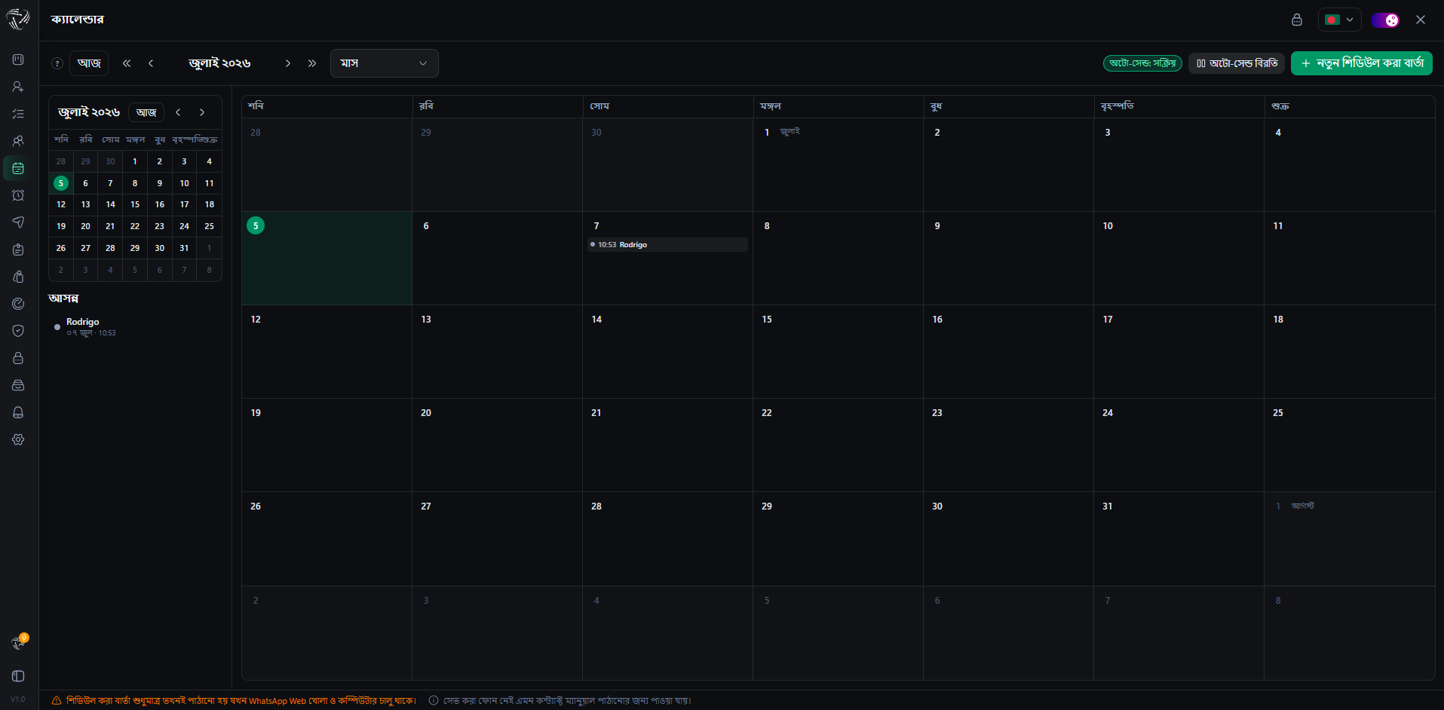Close the window with X button
Image resolution: width=1444 pixels, height=710 pixels.
click(1421, 20)
